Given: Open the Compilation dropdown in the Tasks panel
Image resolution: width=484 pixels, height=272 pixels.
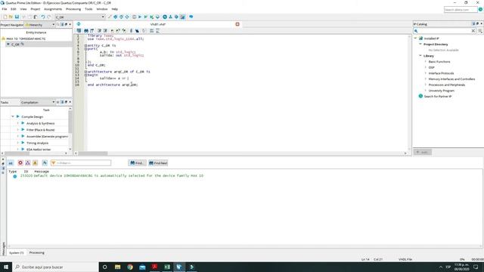Looking at the screenshot, I should [38, 102].
